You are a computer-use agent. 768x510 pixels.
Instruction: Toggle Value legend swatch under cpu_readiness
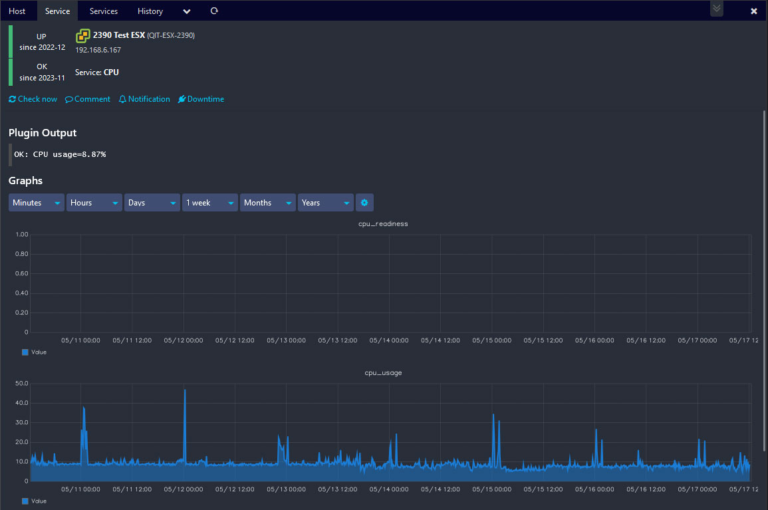(25, 352)
